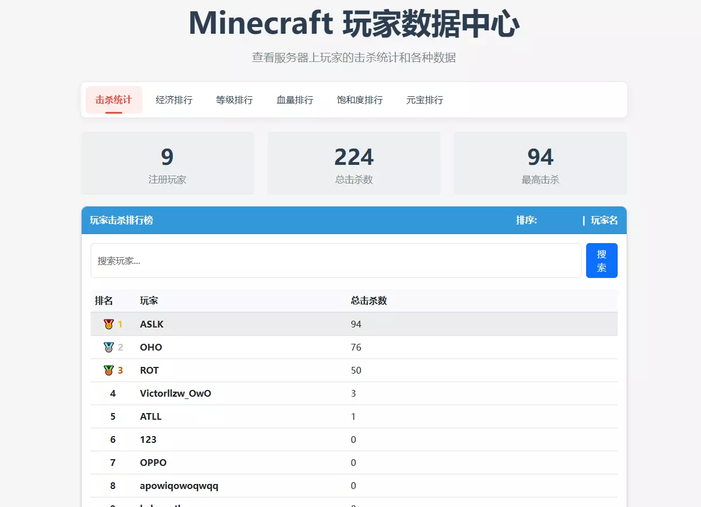Click rank number 4

pos(113,394)
